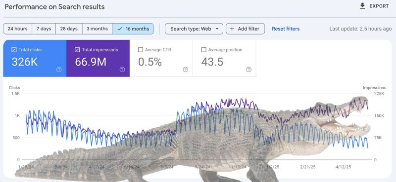Select the 24 hours date range
396x182 pixels.
(18, 29)
